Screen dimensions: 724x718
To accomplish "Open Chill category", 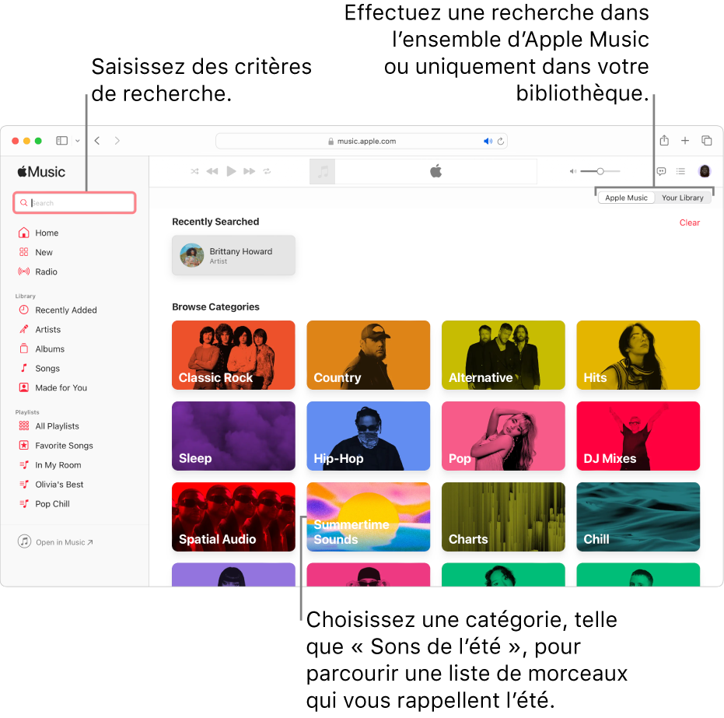I will click(638, 517).
